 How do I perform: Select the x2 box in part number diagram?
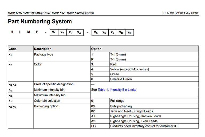tap(62, 33)
